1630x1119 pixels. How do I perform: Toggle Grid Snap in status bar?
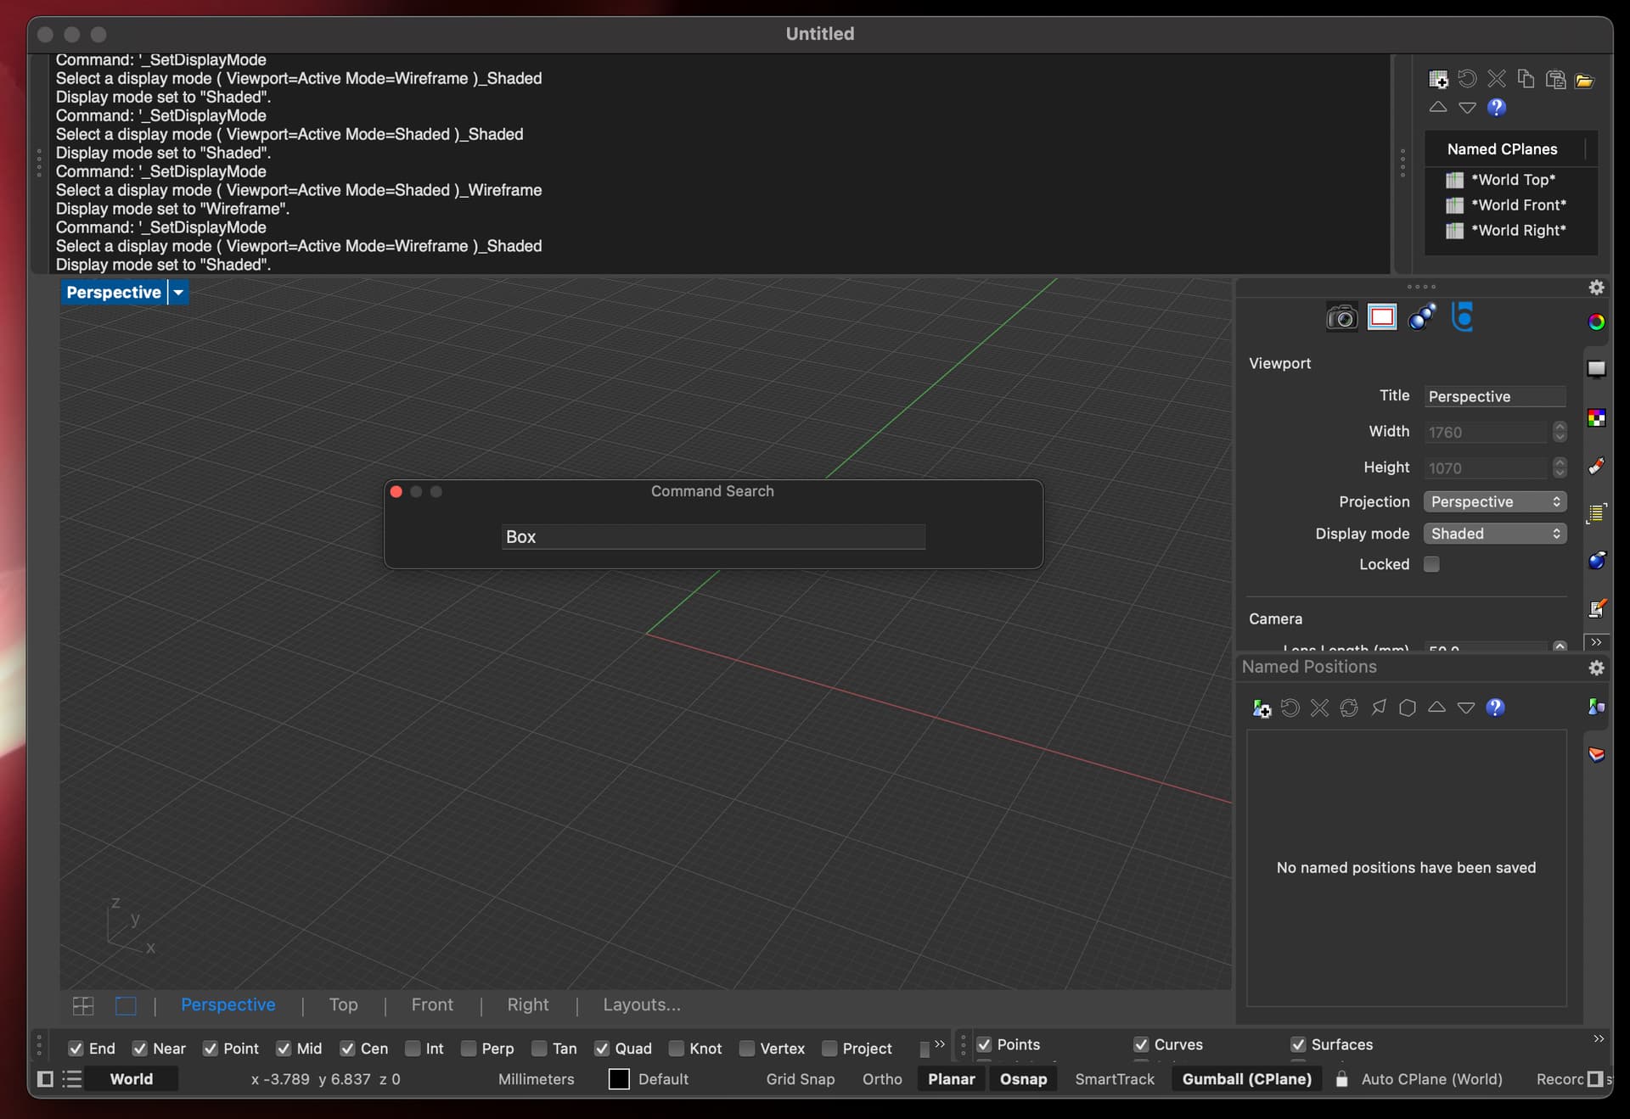800,1079
